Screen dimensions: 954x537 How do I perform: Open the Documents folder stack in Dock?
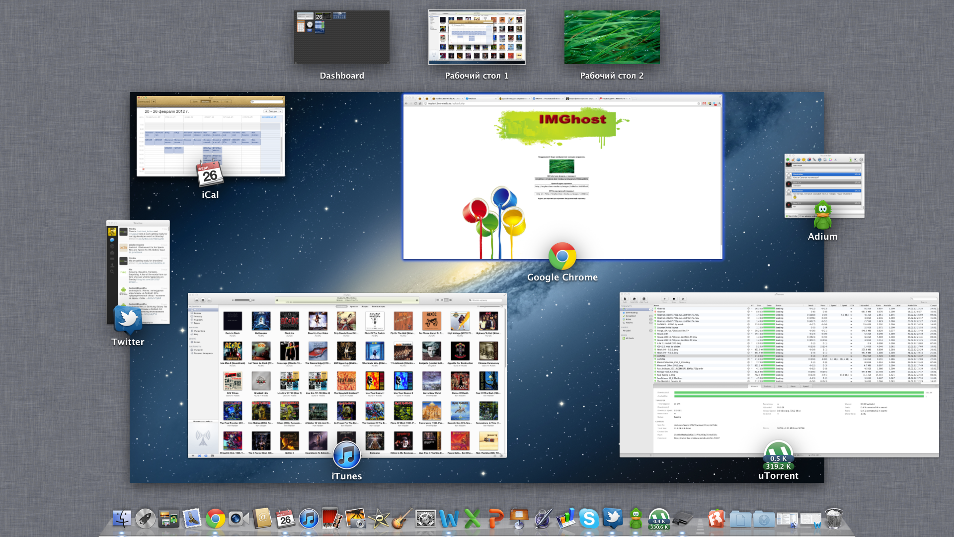click(x=740, y=519)
